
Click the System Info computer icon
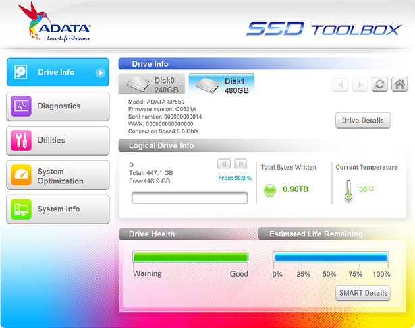21,209
